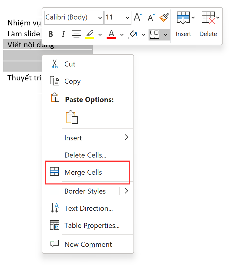The width and height of the screenshot is (233, 266).
Task: Toggle Italic formatting in mini toolbar
Action: 63,34
